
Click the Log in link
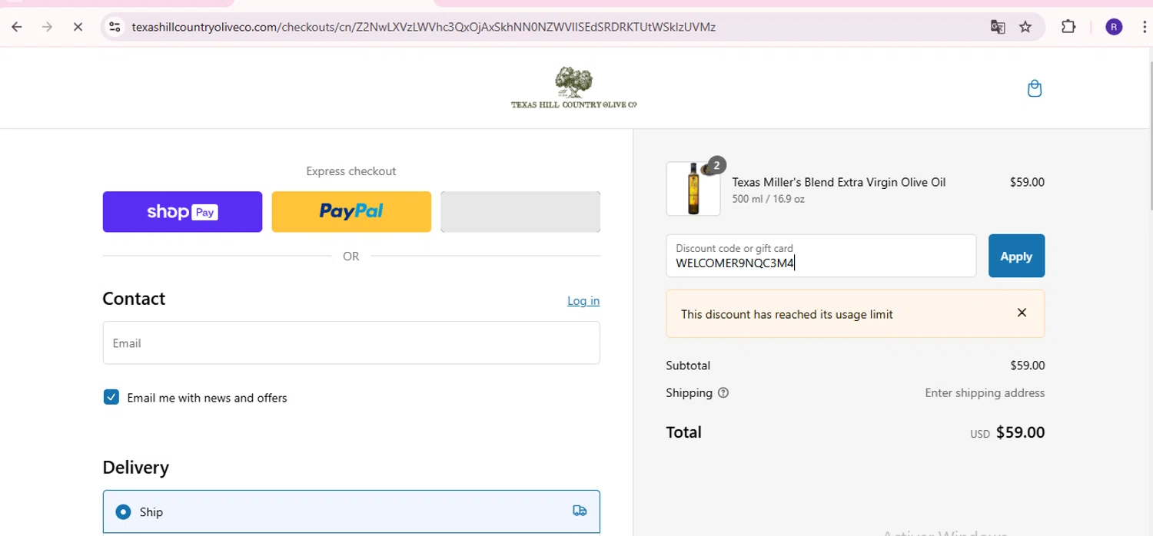coord(583,300)
